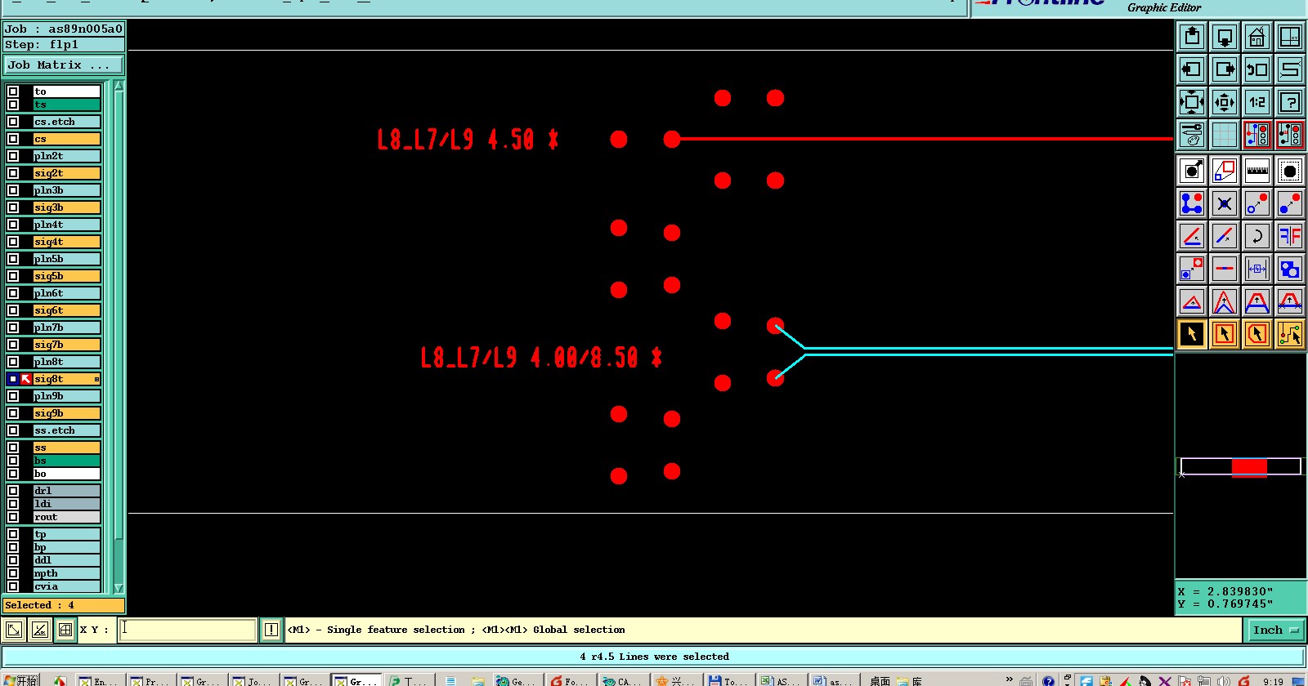Toggle display box for layer sig9b
Screen dimensions: 1308x686
click(x=13, y=413)
